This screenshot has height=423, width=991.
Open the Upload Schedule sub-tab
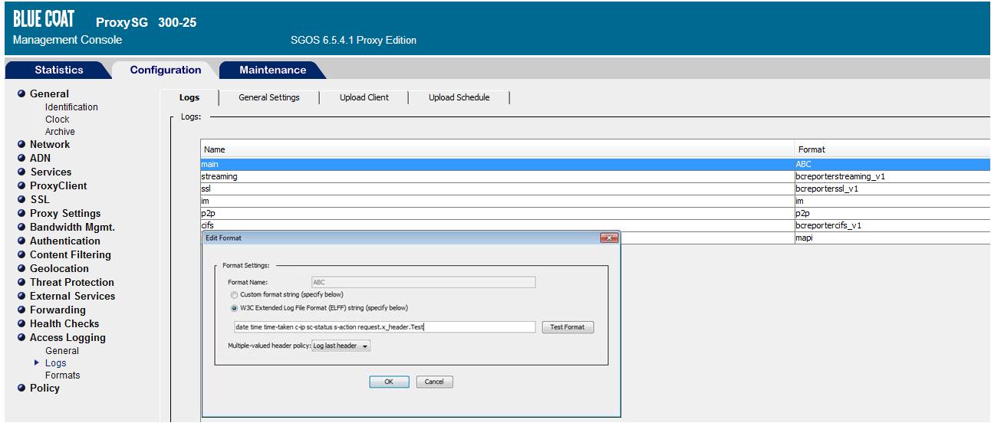coord(459,97)
